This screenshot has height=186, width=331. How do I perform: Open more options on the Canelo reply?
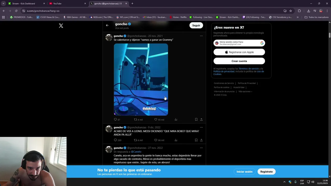pyautogui.click(x=201, y=148)
